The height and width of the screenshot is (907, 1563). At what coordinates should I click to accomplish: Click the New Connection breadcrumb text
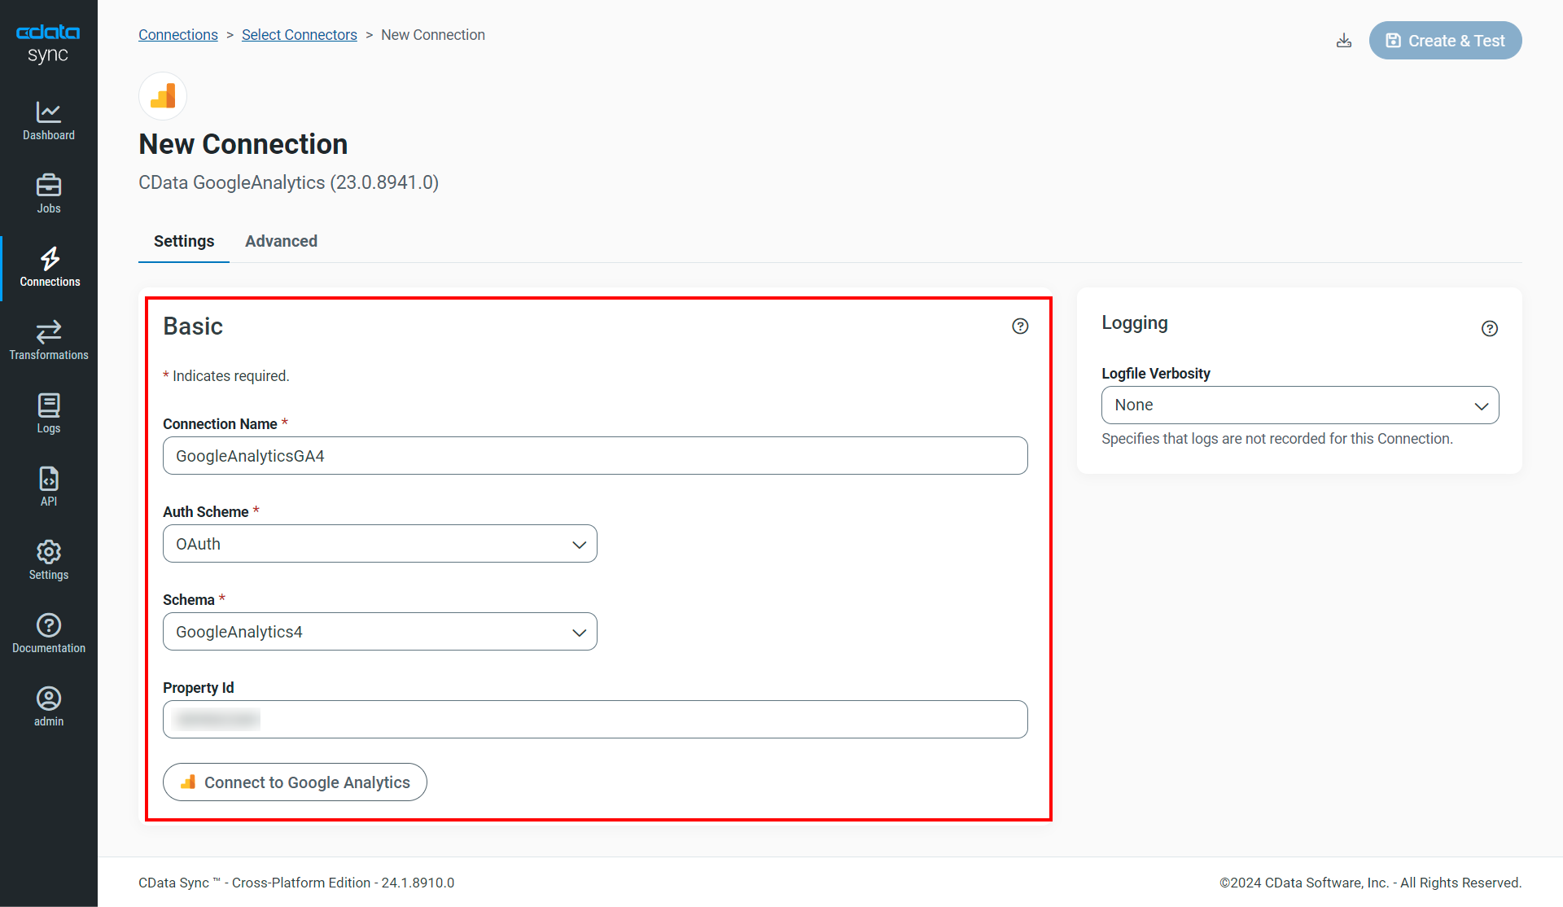click(433, 35)
